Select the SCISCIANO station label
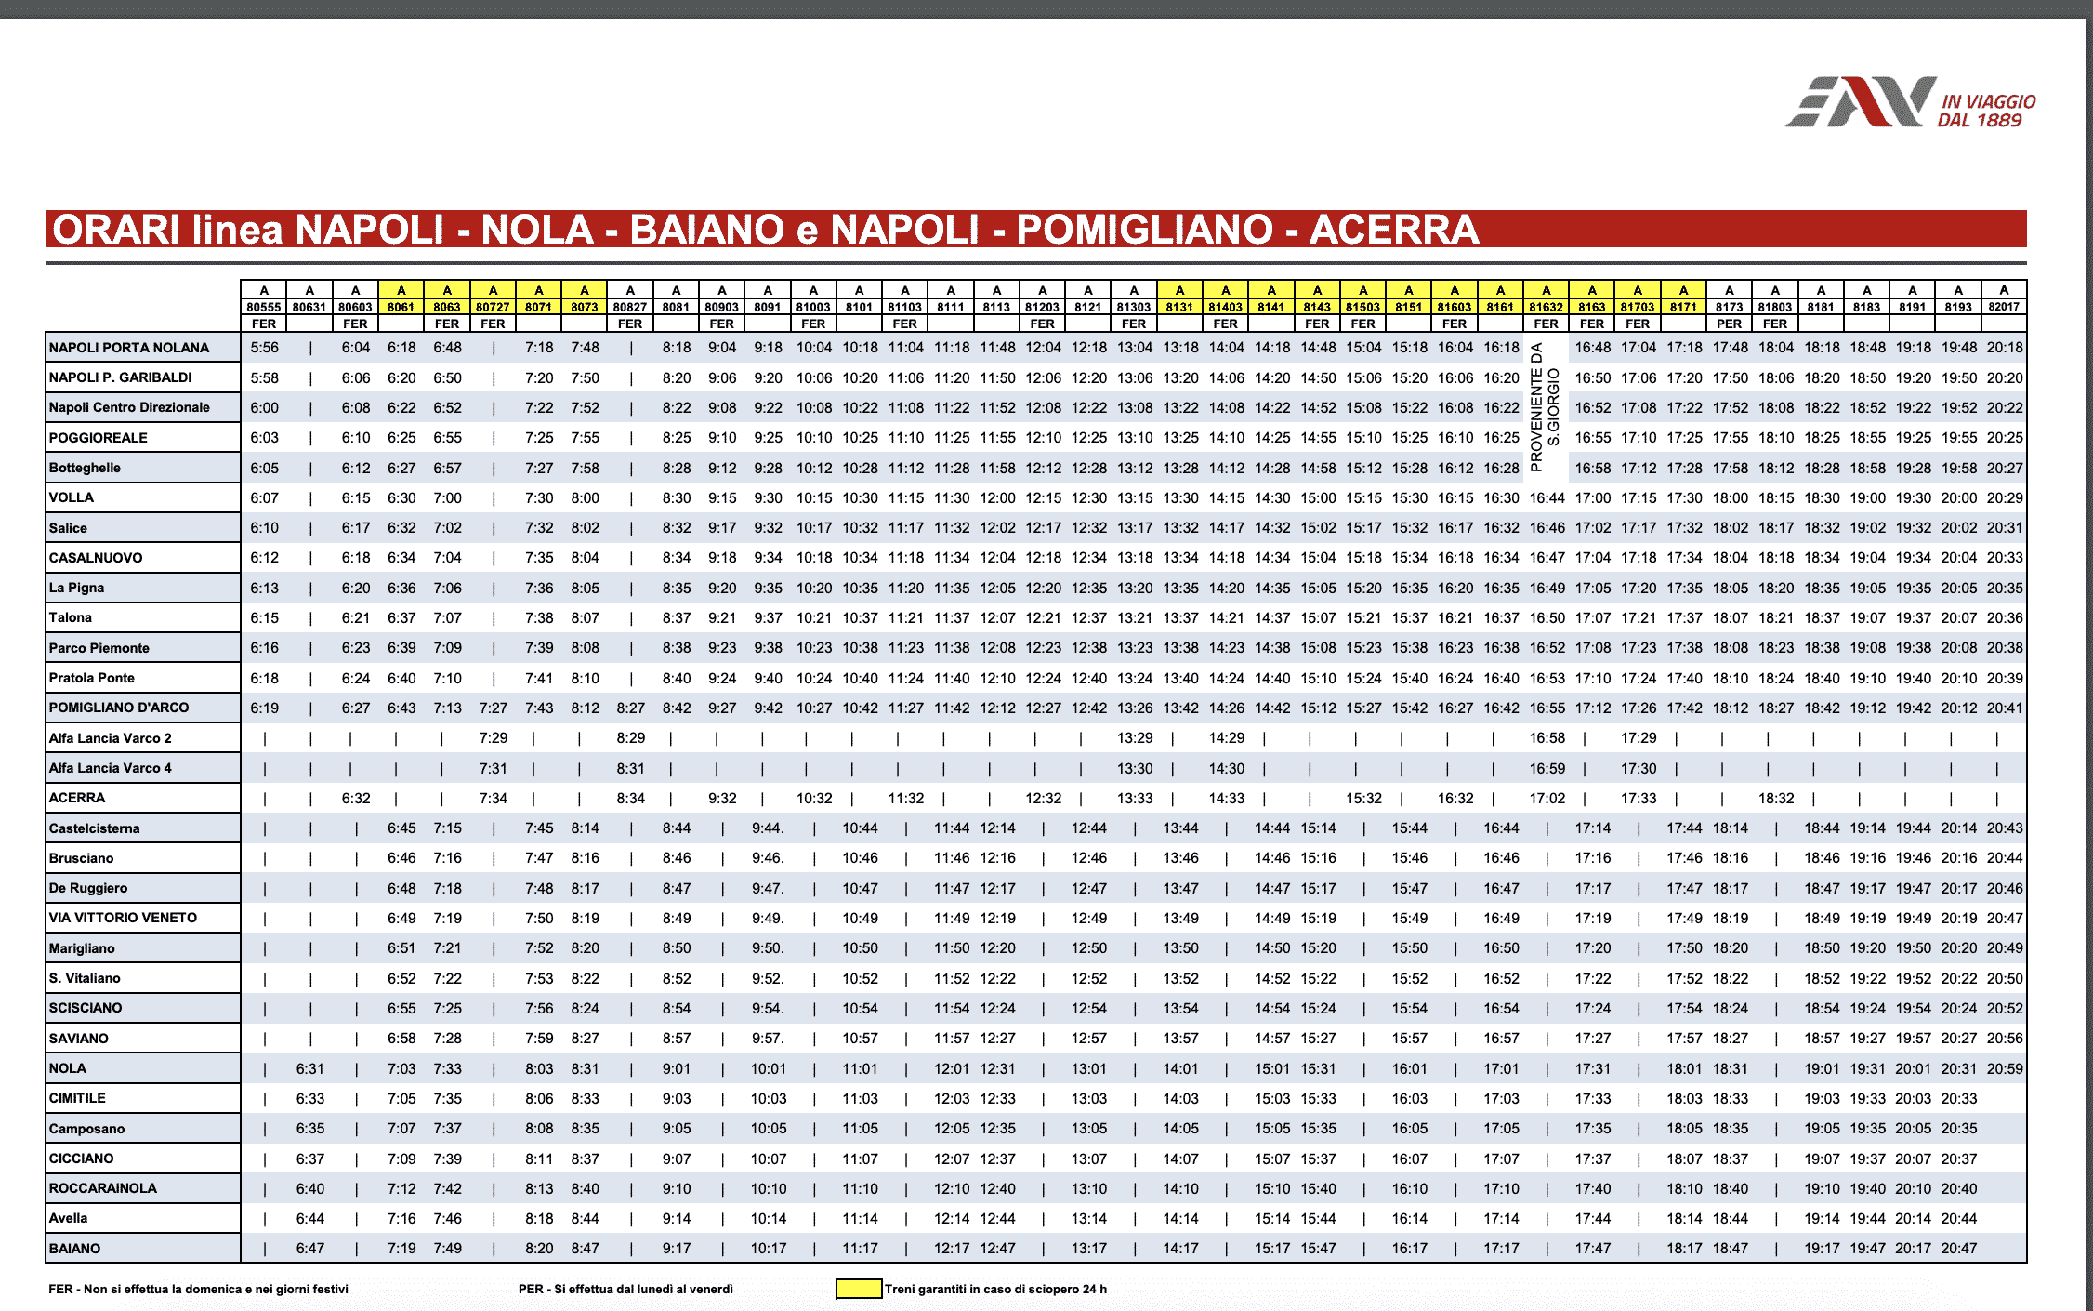 (x=86, y=1008)
